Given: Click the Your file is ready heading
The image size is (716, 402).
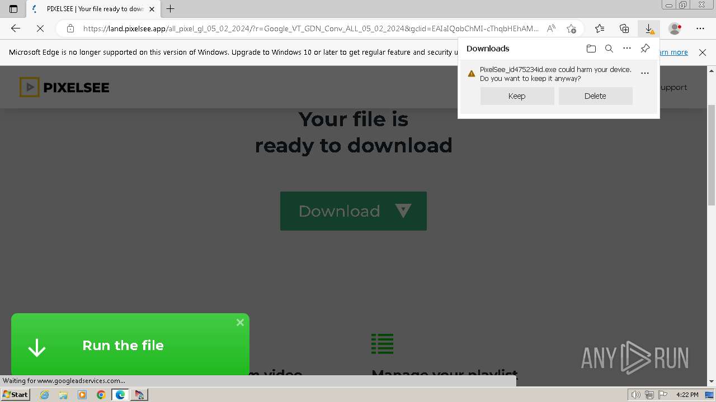Looking at the screenshot, I should tap(354, 132).
